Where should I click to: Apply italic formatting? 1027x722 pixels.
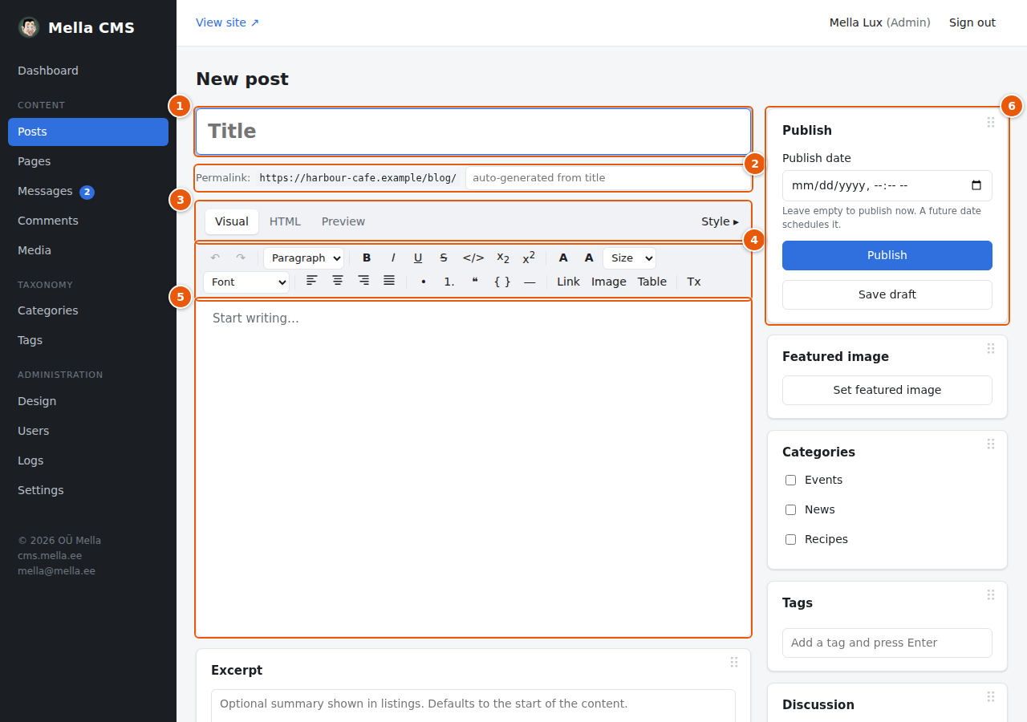coord(393,258)
